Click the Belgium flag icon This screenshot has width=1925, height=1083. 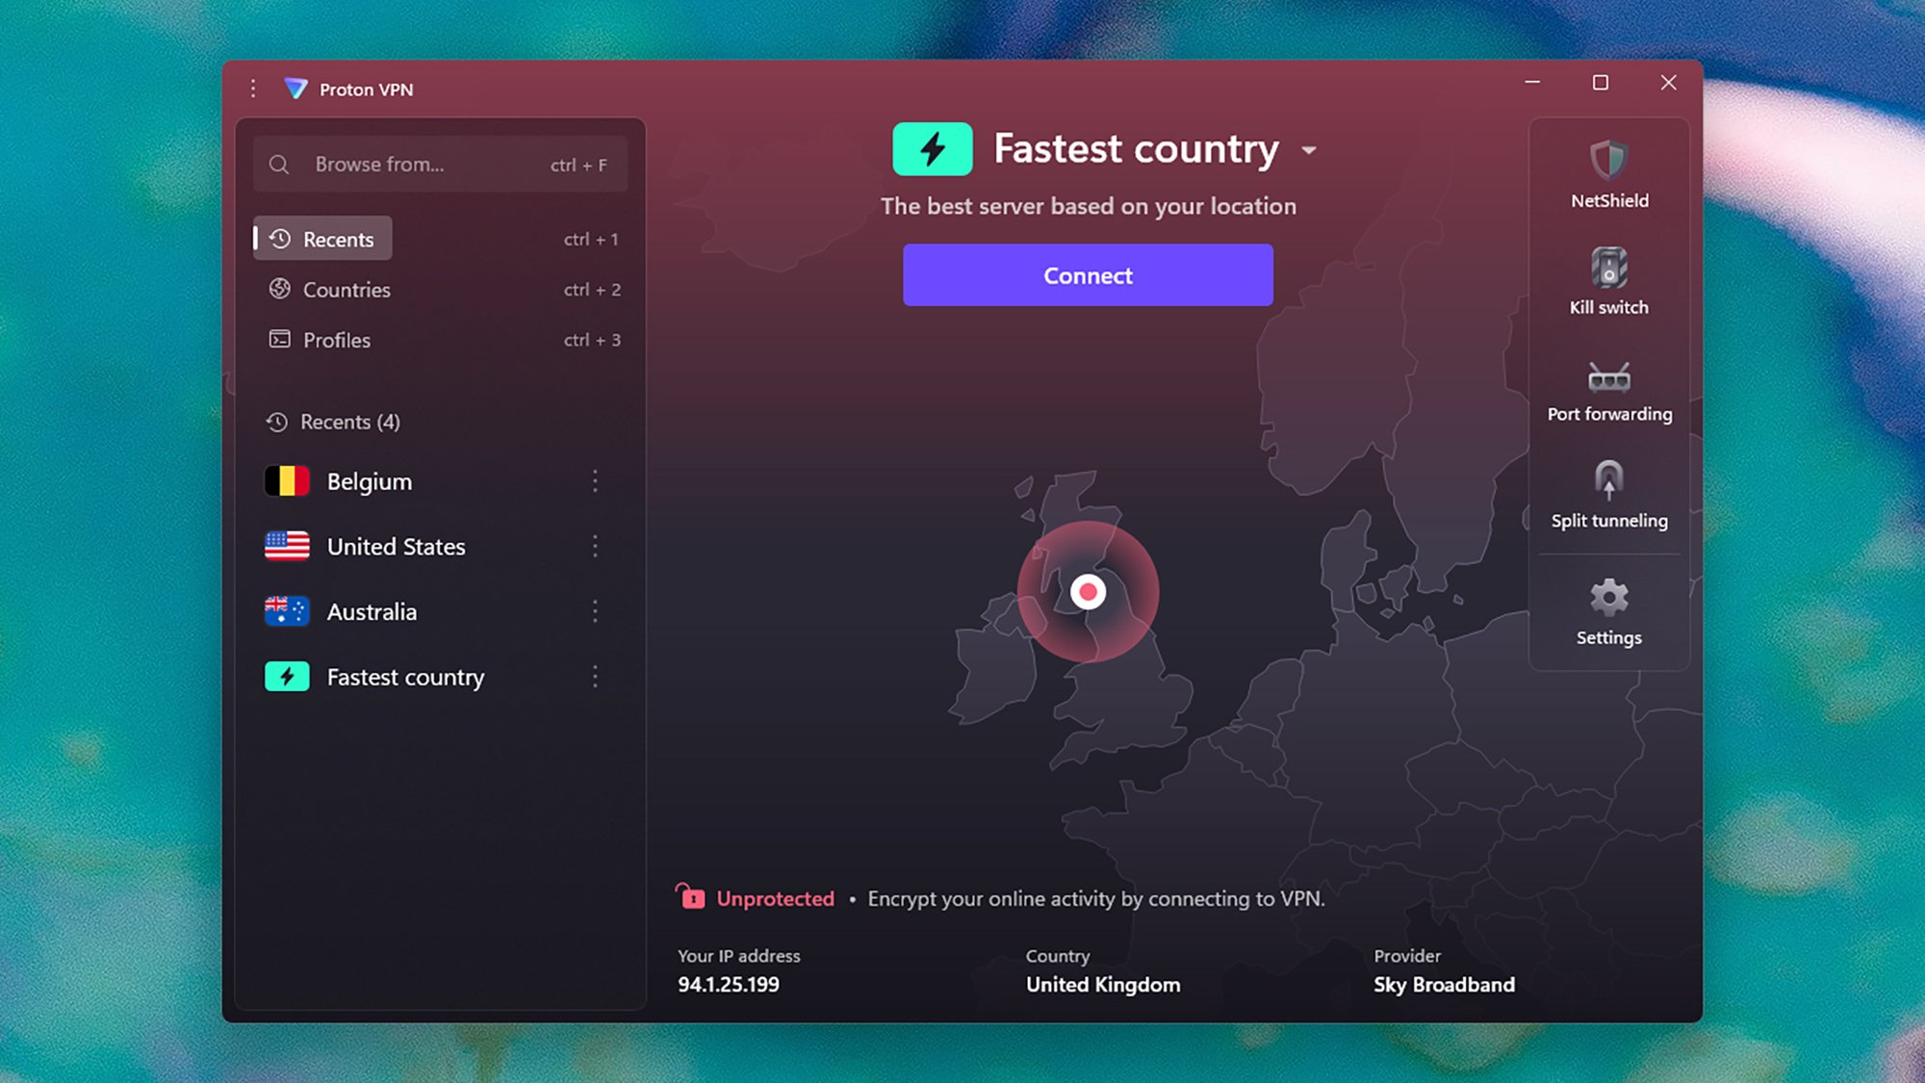point(287,481)
